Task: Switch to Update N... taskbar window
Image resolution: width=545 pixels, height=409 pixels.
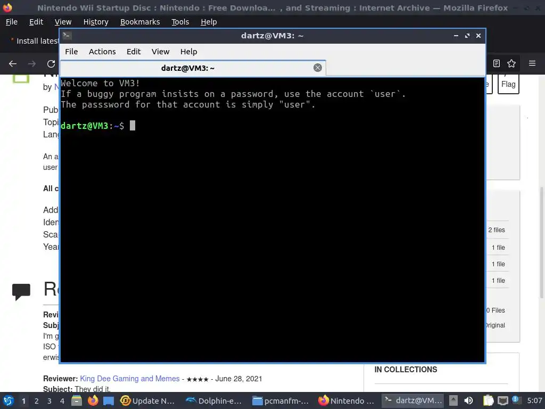Action: tap(147, 400)
